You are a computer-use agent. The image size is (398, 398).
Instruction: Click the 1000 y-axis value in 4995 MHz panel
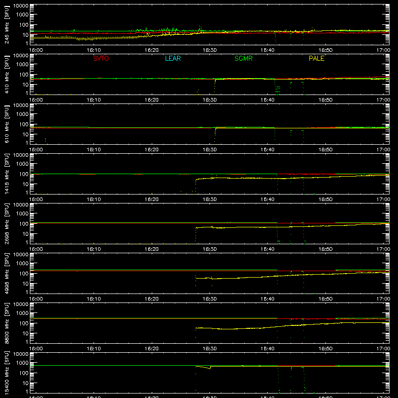pyautogui.click(x=22, y=263)
